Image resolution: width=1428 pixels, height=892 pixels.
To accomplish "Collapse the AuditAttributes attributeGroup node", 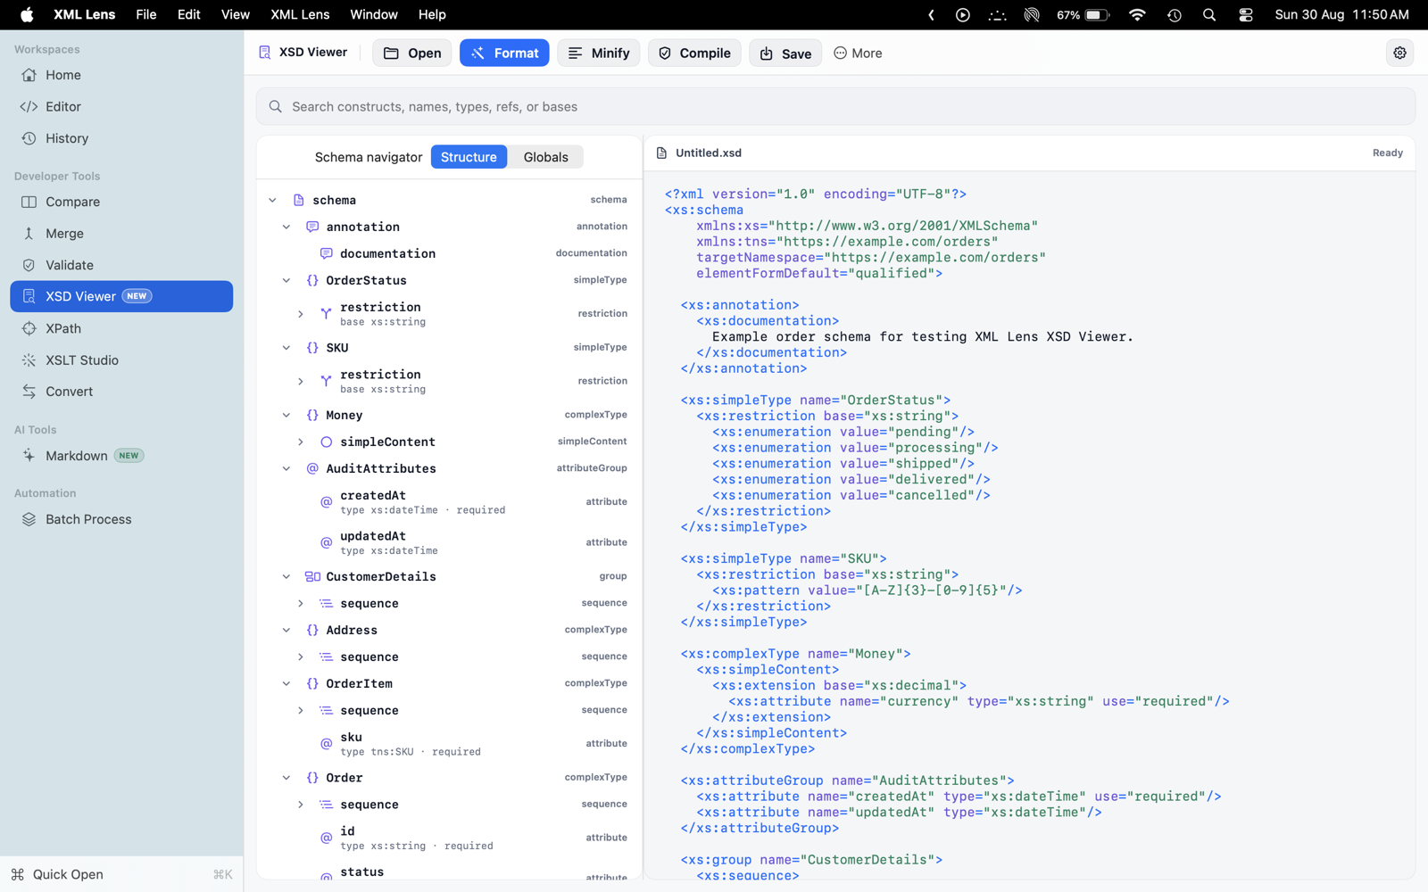I will 286,469.
